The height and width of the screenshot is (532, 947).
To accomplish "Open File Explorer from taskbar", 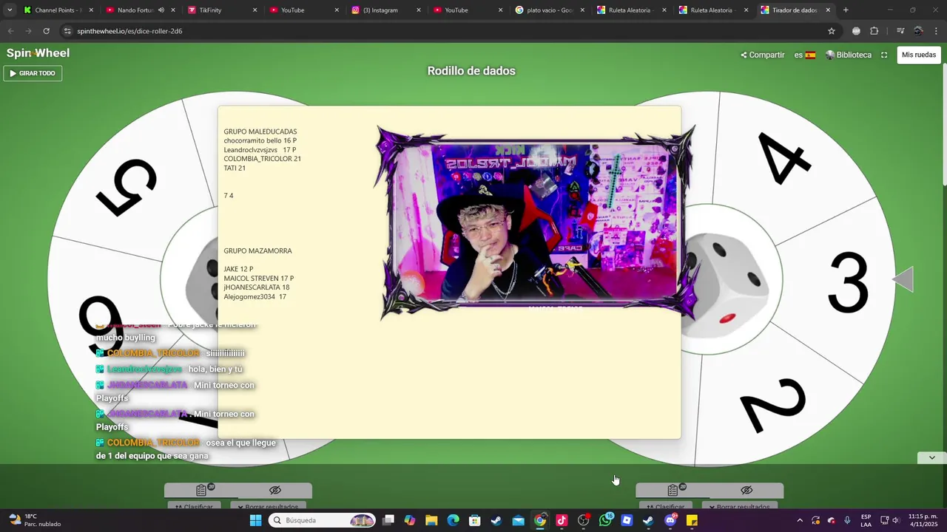I will click(431, 520).
